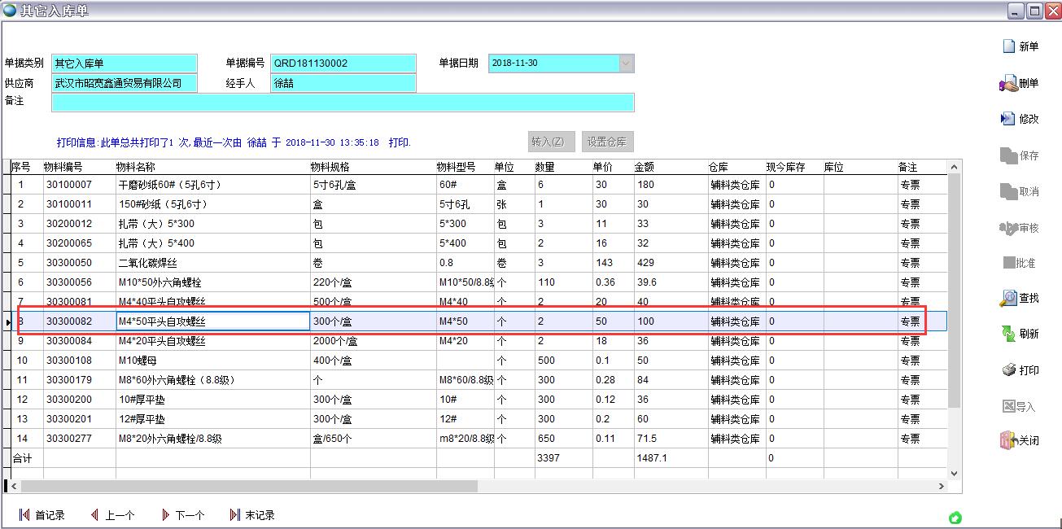Click the 供应商 supplier field
This screenshot has height=529, width=1062.
pos(125,83)
